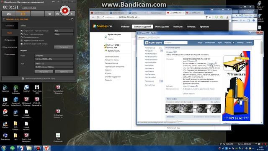Click the Настройки button under recording options
This screenshot has height=151, width=268.
pos(64,47)
